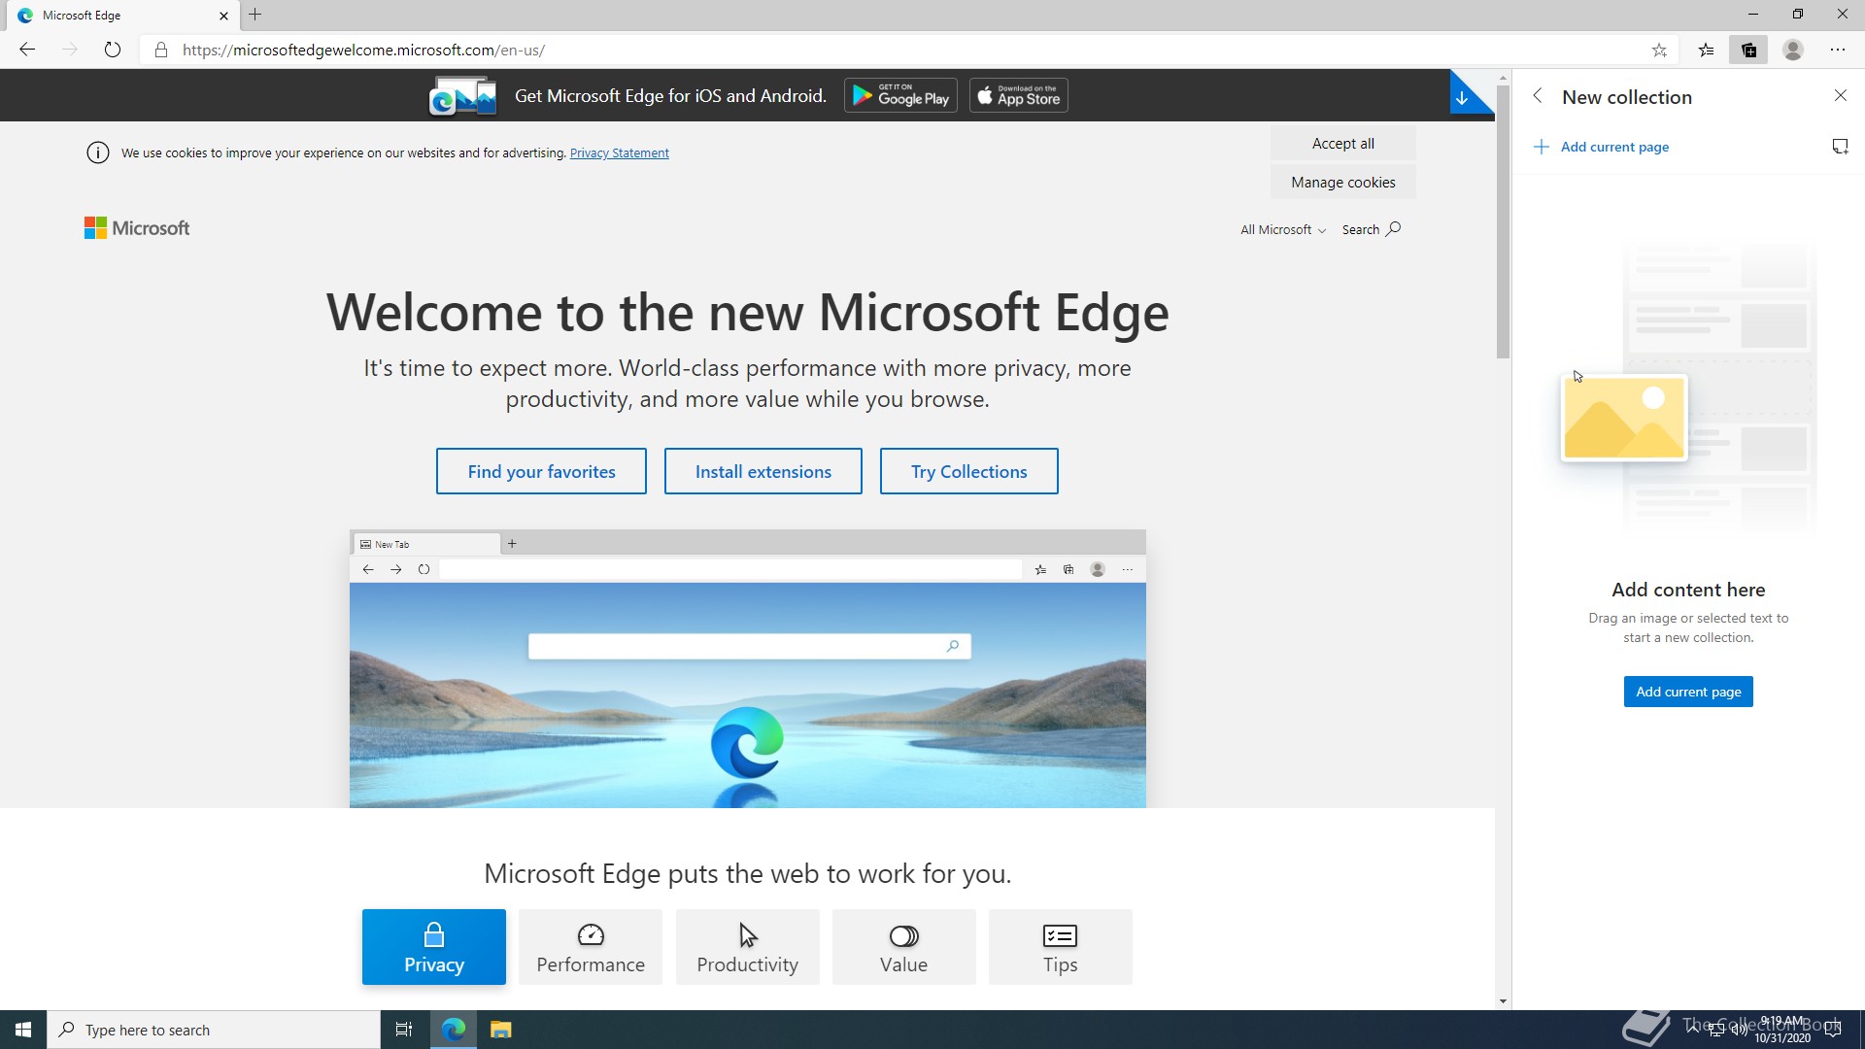Open File Explorer from the taskbar
1865x1049 pixels.
500,1030
